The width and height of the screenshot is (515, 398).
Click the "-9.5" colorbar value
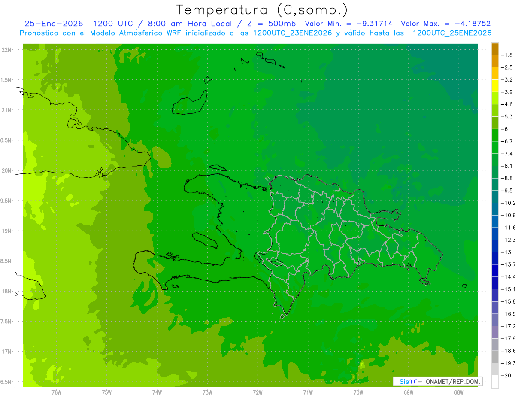[507, 191]
